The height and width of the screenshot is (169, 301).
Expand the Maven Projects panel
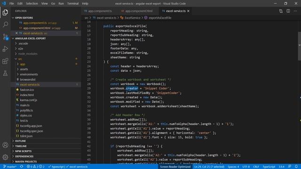tap(26, 161)
